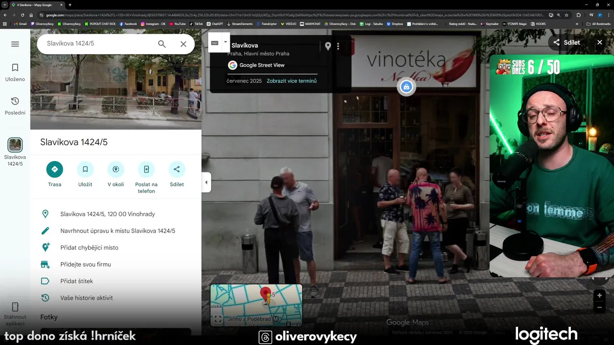Image resolution: width=614 pixels, height=345 pixels.
Task: Open the TikTok bookmark
Action: click(196, 23)
